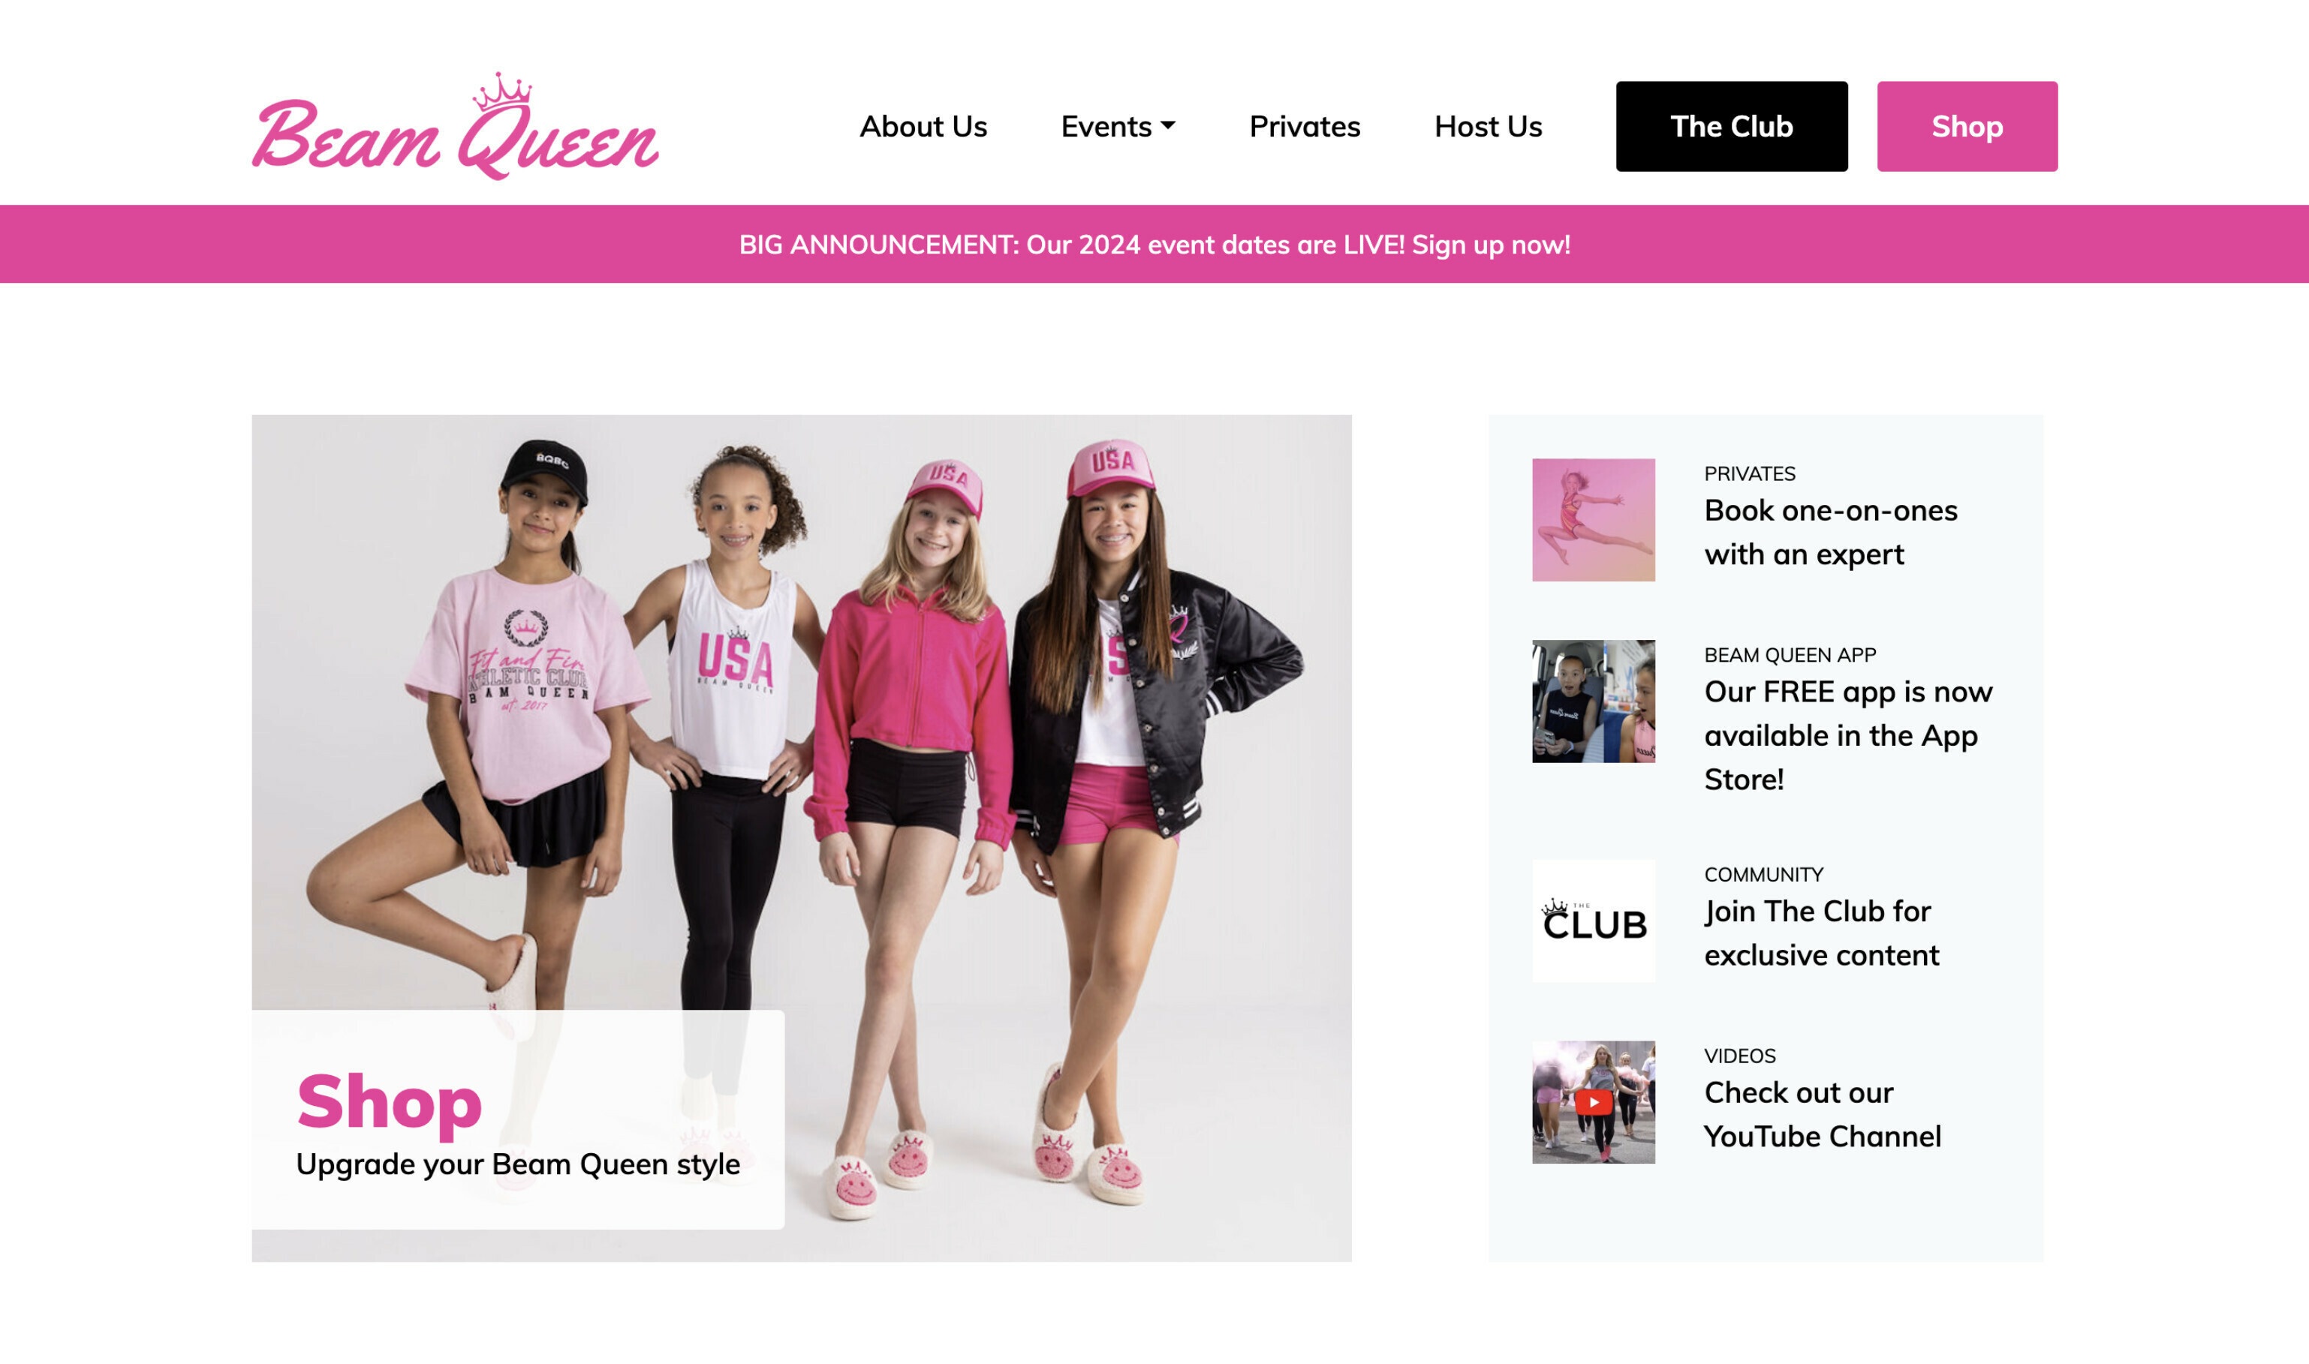Open Check out our YouTube Channel link
The image size is (2309, 1364).
click(x=1823, y=1115)
